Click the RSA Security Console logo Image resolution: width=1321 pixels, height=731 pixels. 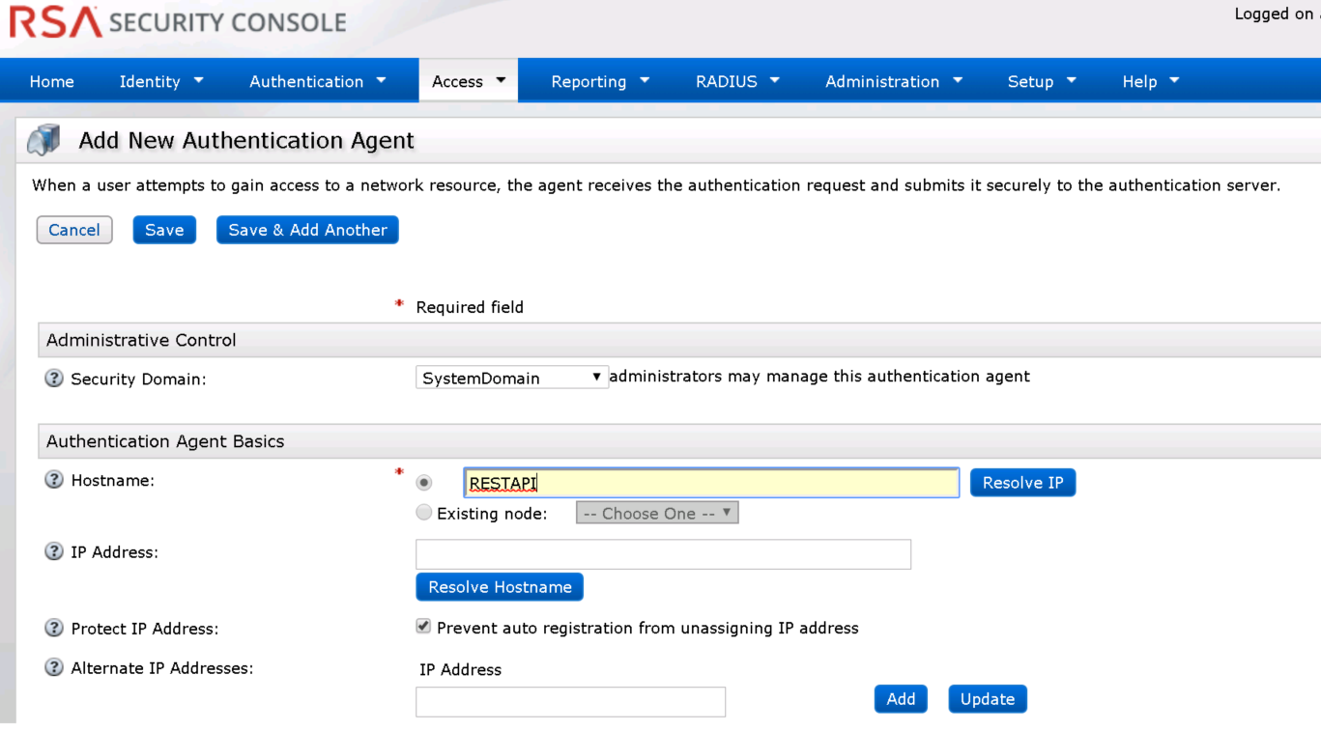tap(178, 21)
